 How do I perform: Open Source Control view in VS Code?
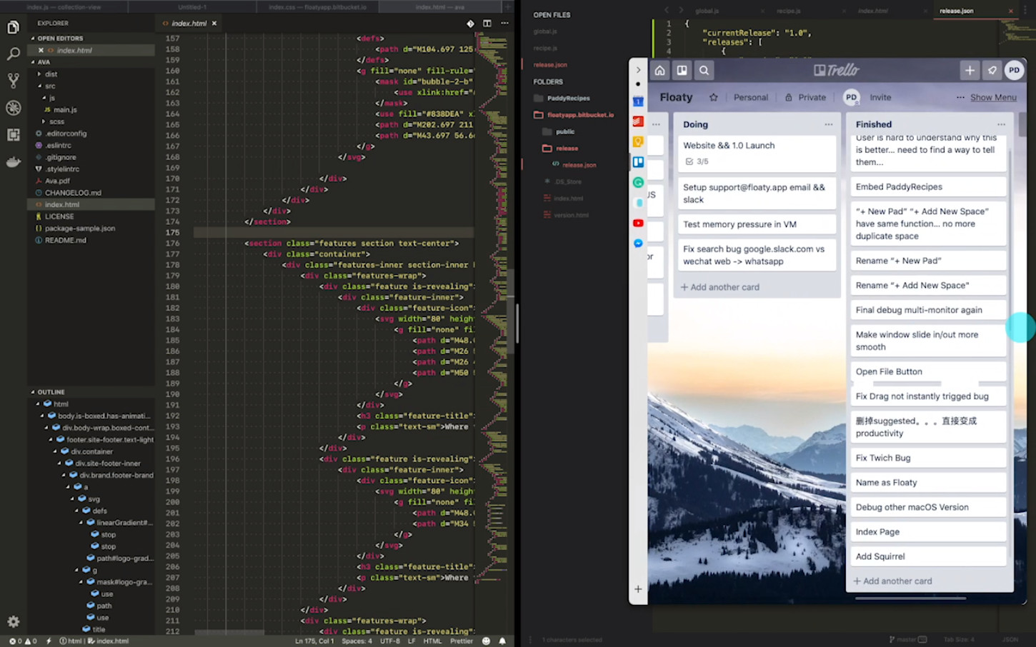[x=13, y=81]
